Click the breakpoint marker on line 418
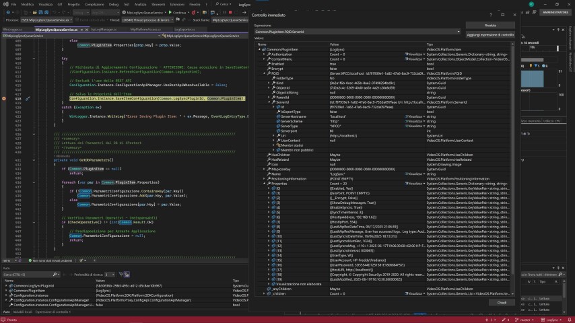Screen dimensions: 575x323 (4, 98)
